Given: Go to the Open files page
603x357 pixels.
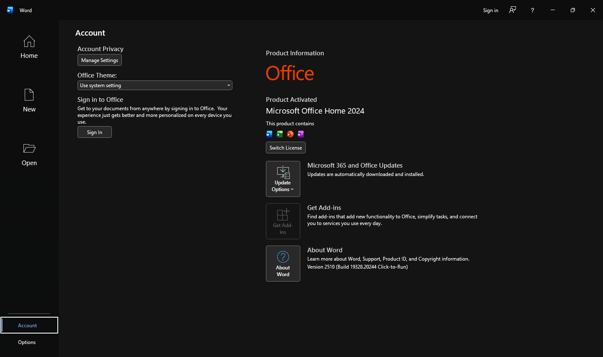Looking at the screenshot, I should click(29, 154).
